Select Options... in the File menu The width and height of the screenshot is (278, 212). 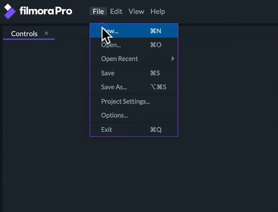tap(115, 115)
